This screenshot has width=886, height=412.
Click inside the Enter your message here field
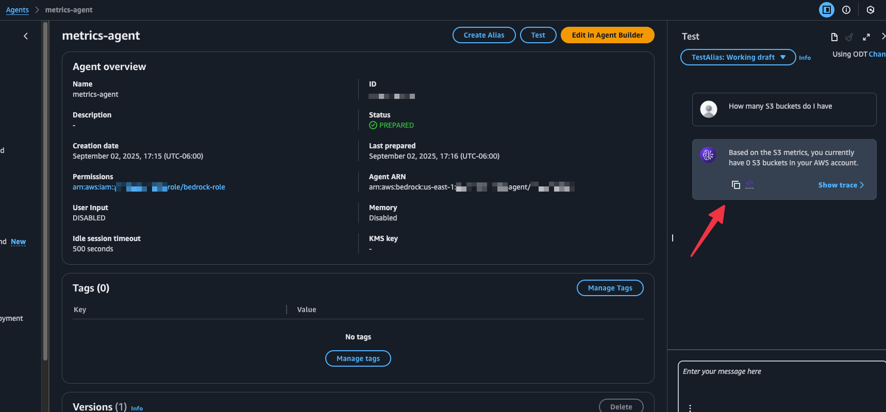(x=782, y=386)
